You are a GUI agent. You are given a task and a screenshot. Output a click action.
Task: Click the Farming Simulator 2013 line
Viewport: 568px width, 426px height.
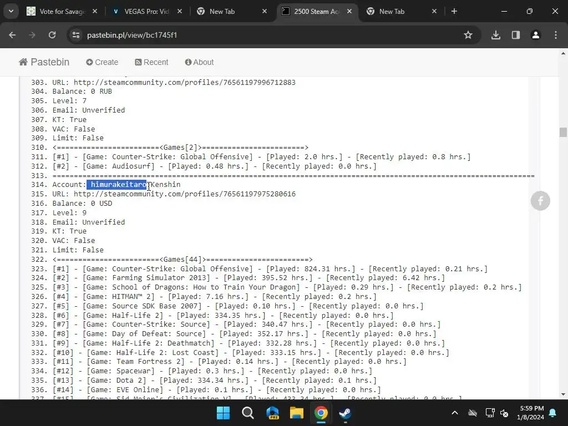(248, 278)
